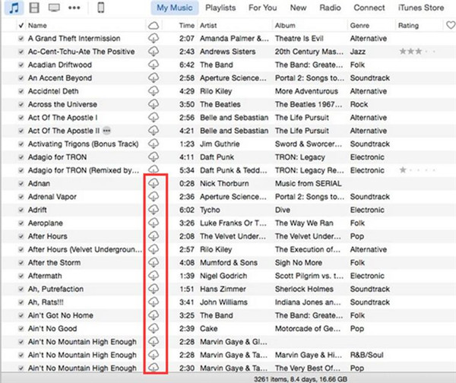456x383 pixels.
Task: Sort by the iCloud download column header
Action: 154,26
